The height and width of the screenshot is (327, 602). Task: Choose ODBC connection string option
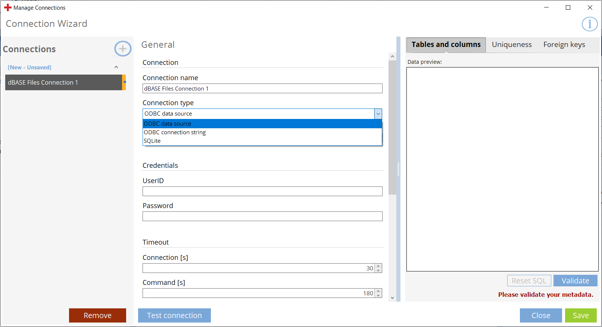[x=175, y=132]
